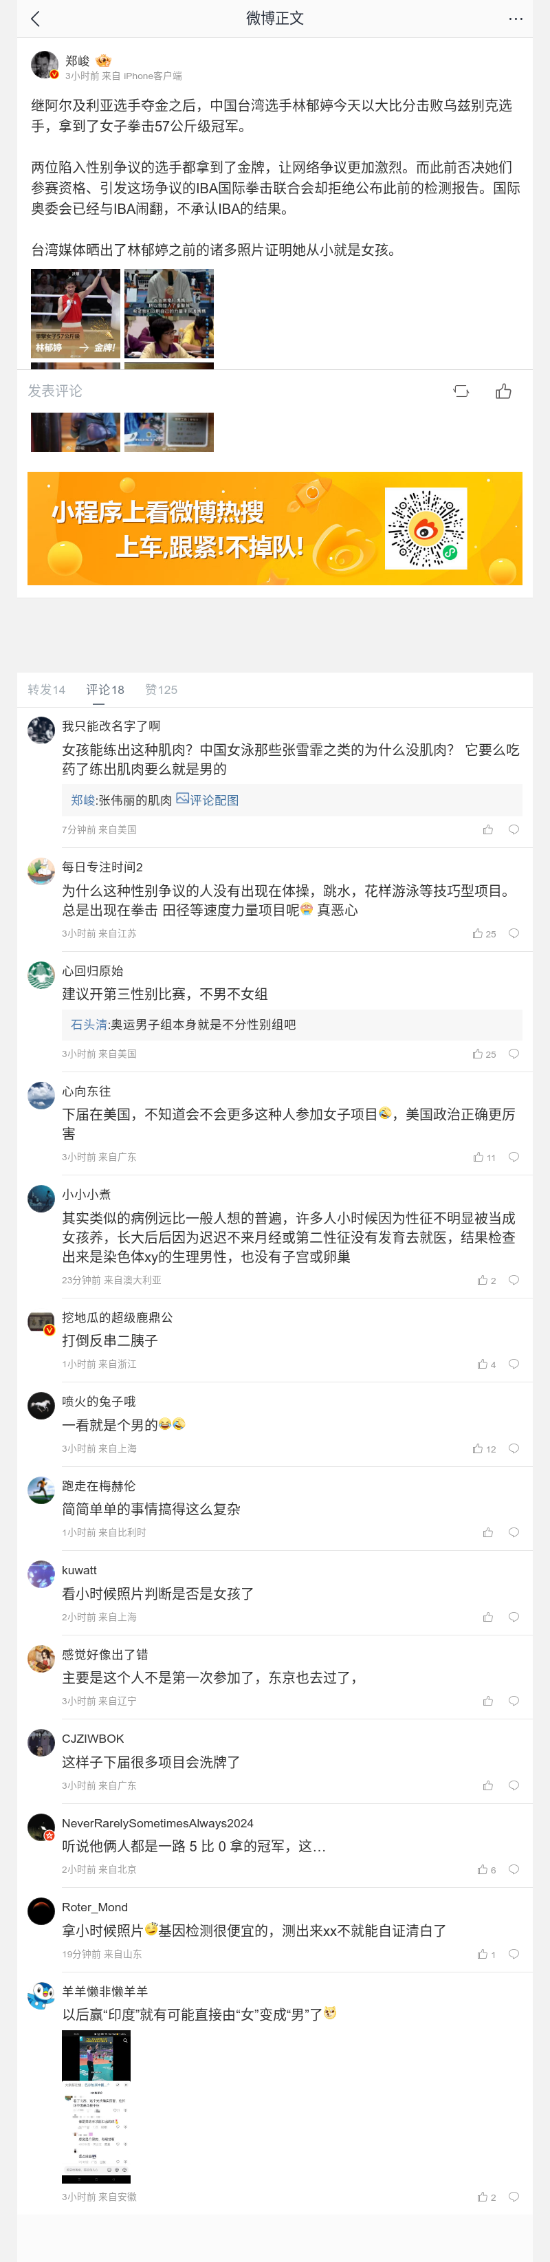Reply to kuwatt's comment via bubble icon
This screenshot has width=550, height=2262.
point(514,1617)
